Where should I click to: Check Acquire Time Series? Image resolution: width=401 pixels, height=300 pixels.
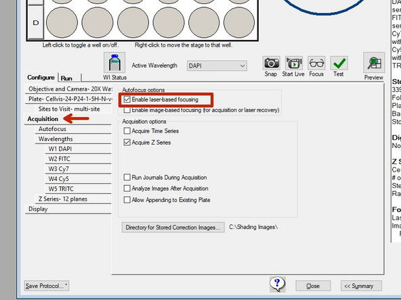[127, 131]
